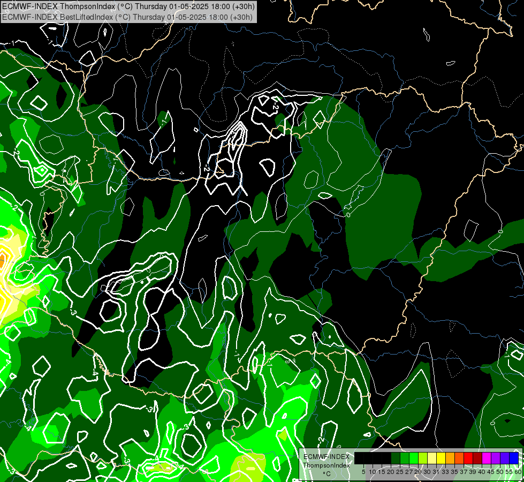Click the legend tick value '10'
The image size is (524, 482).
[373, 472]
